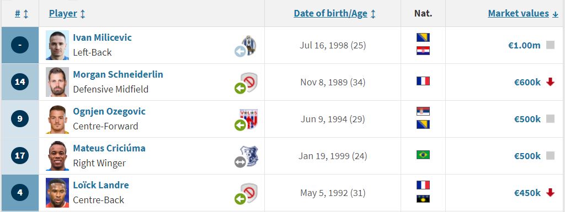Open Ognjen Ozegovic's player profile link
565x212 pixels.
click(109, 111)
